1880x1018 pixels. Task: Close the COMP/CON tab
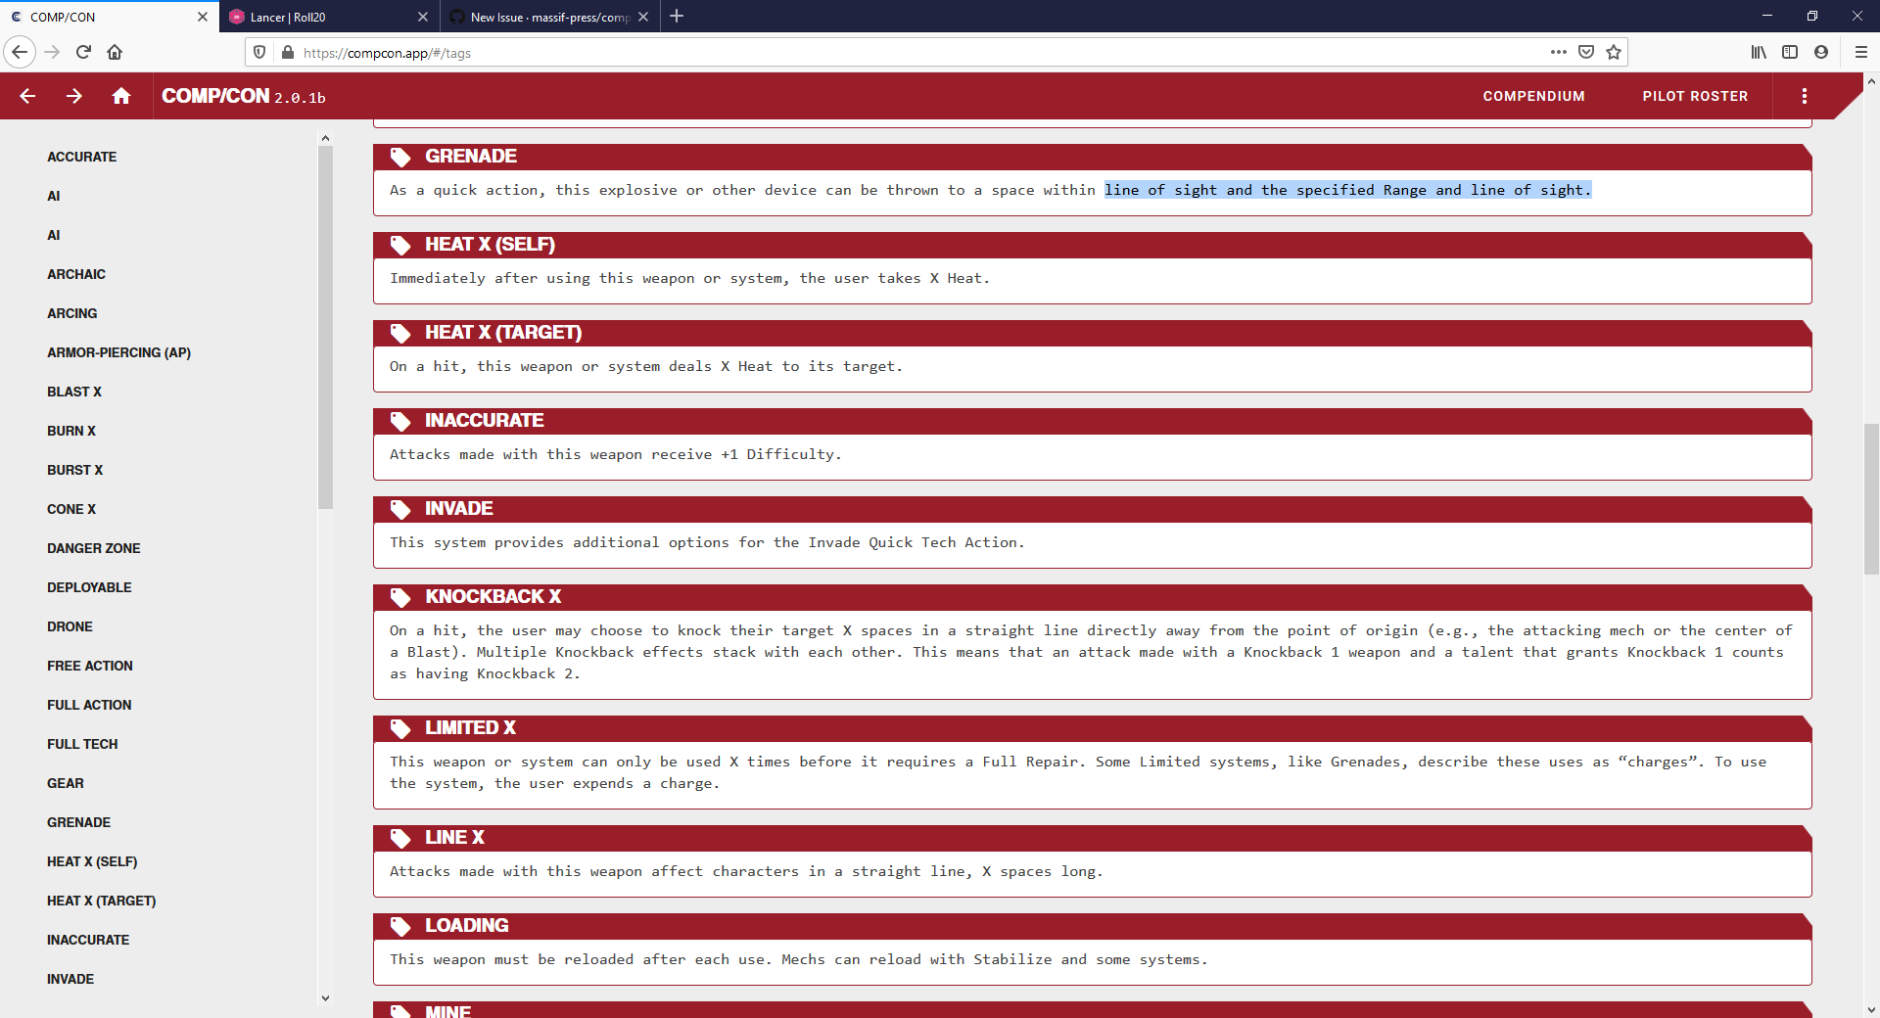pos(203,17)
